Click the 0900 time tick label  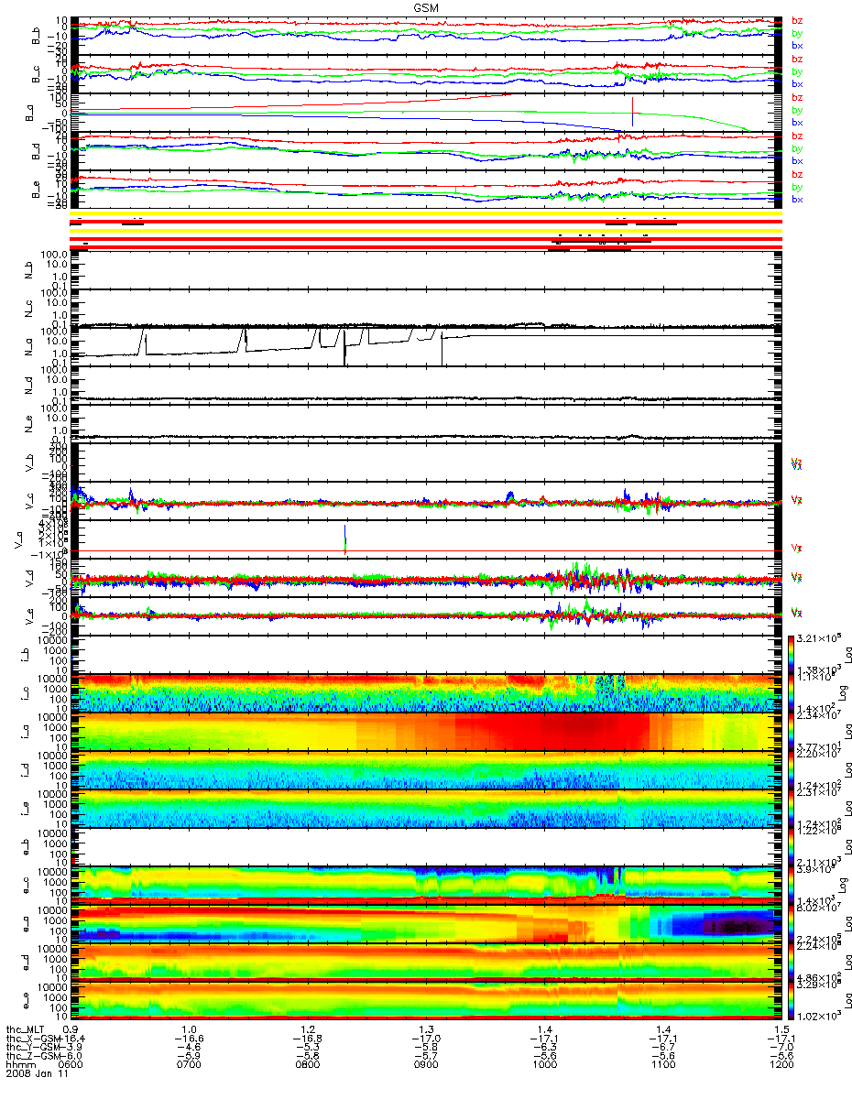[x=426, y=1065]
